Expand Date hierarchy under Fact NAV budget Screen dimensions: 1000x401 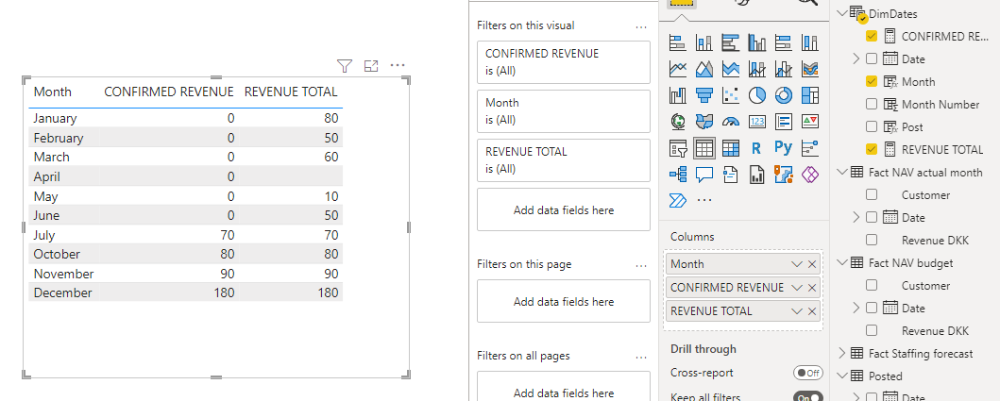point(856,308)
